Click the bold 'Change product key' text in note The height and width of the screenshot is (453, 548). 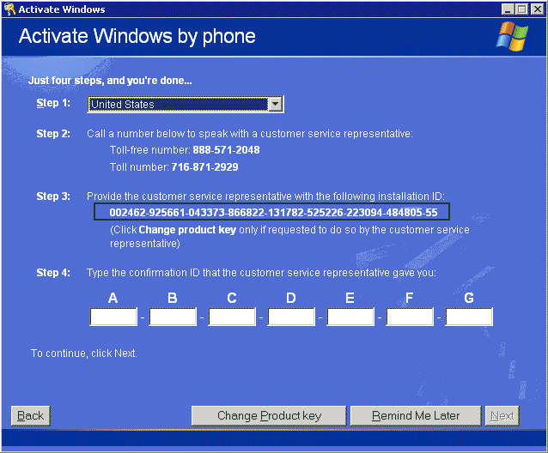(187, 230)
